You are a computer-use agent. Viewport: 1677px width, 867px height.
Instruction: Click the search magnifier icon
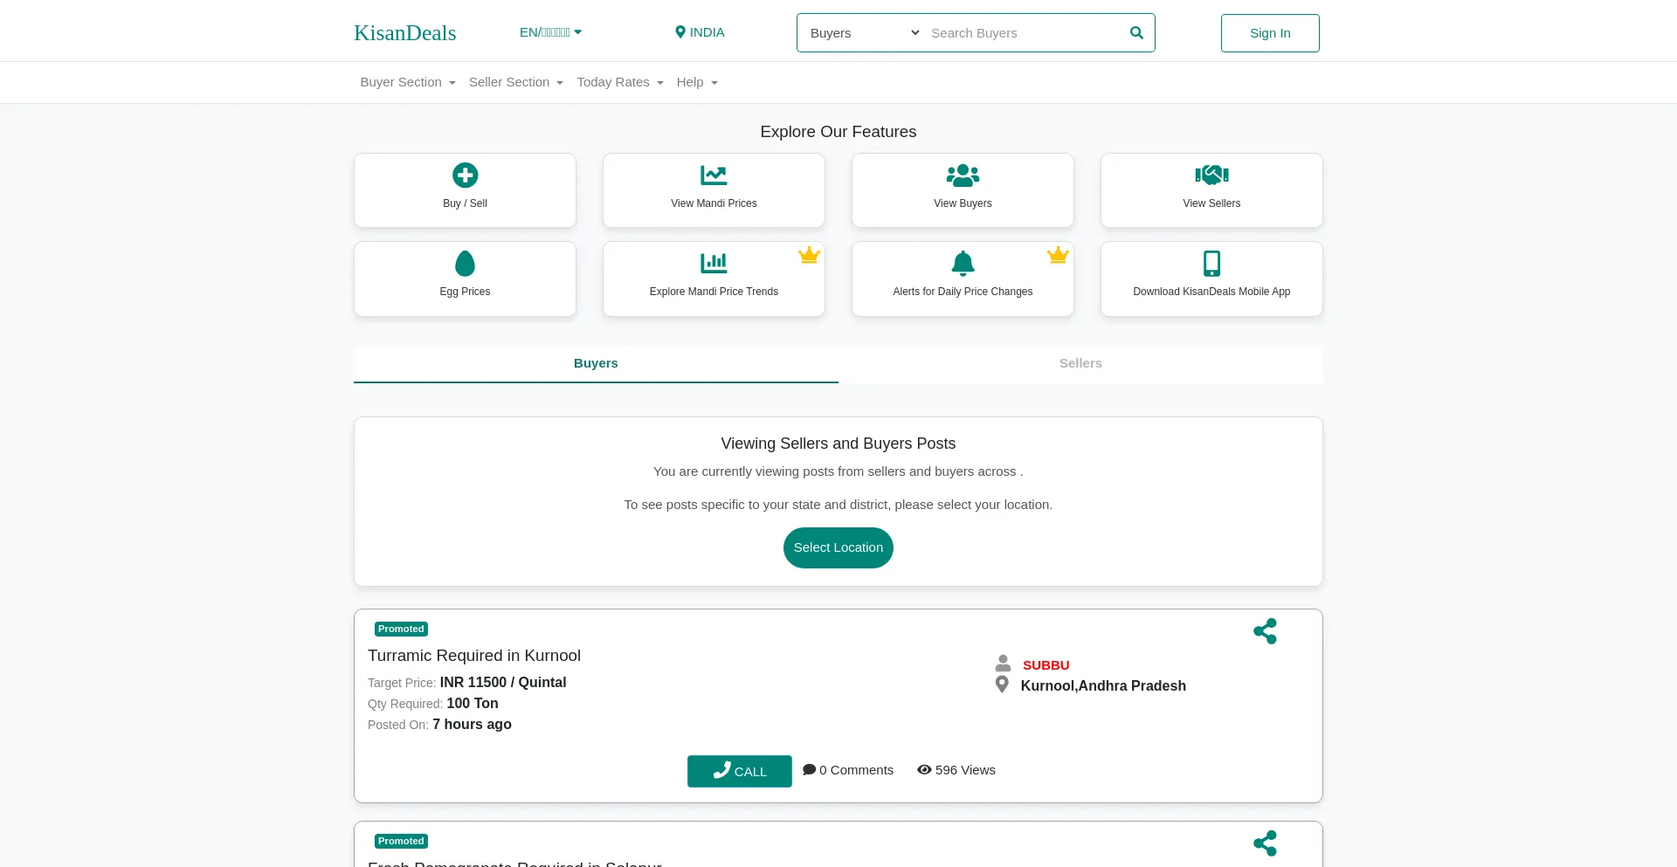1136,33
